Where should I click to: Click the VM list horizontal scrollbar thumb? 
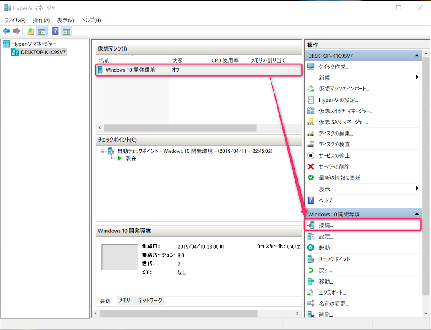180,128
